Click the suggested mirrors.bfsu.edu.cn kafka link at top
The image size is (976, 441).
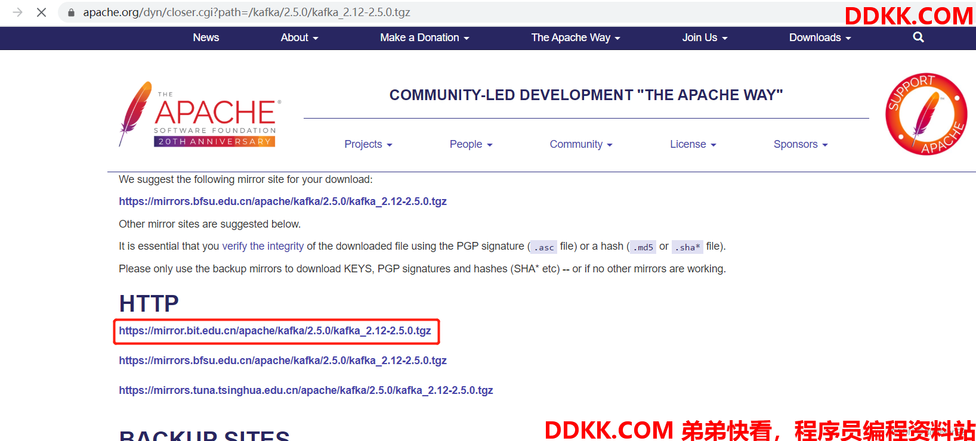pyautogui.click(x=283, y=201)
